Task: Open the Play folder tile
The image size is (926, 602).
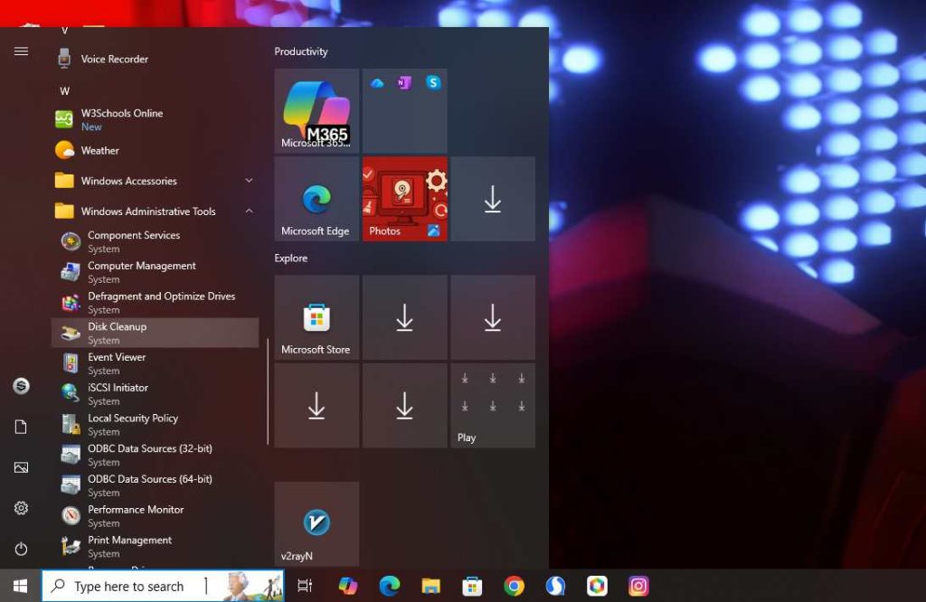Action: pos(493,406)
